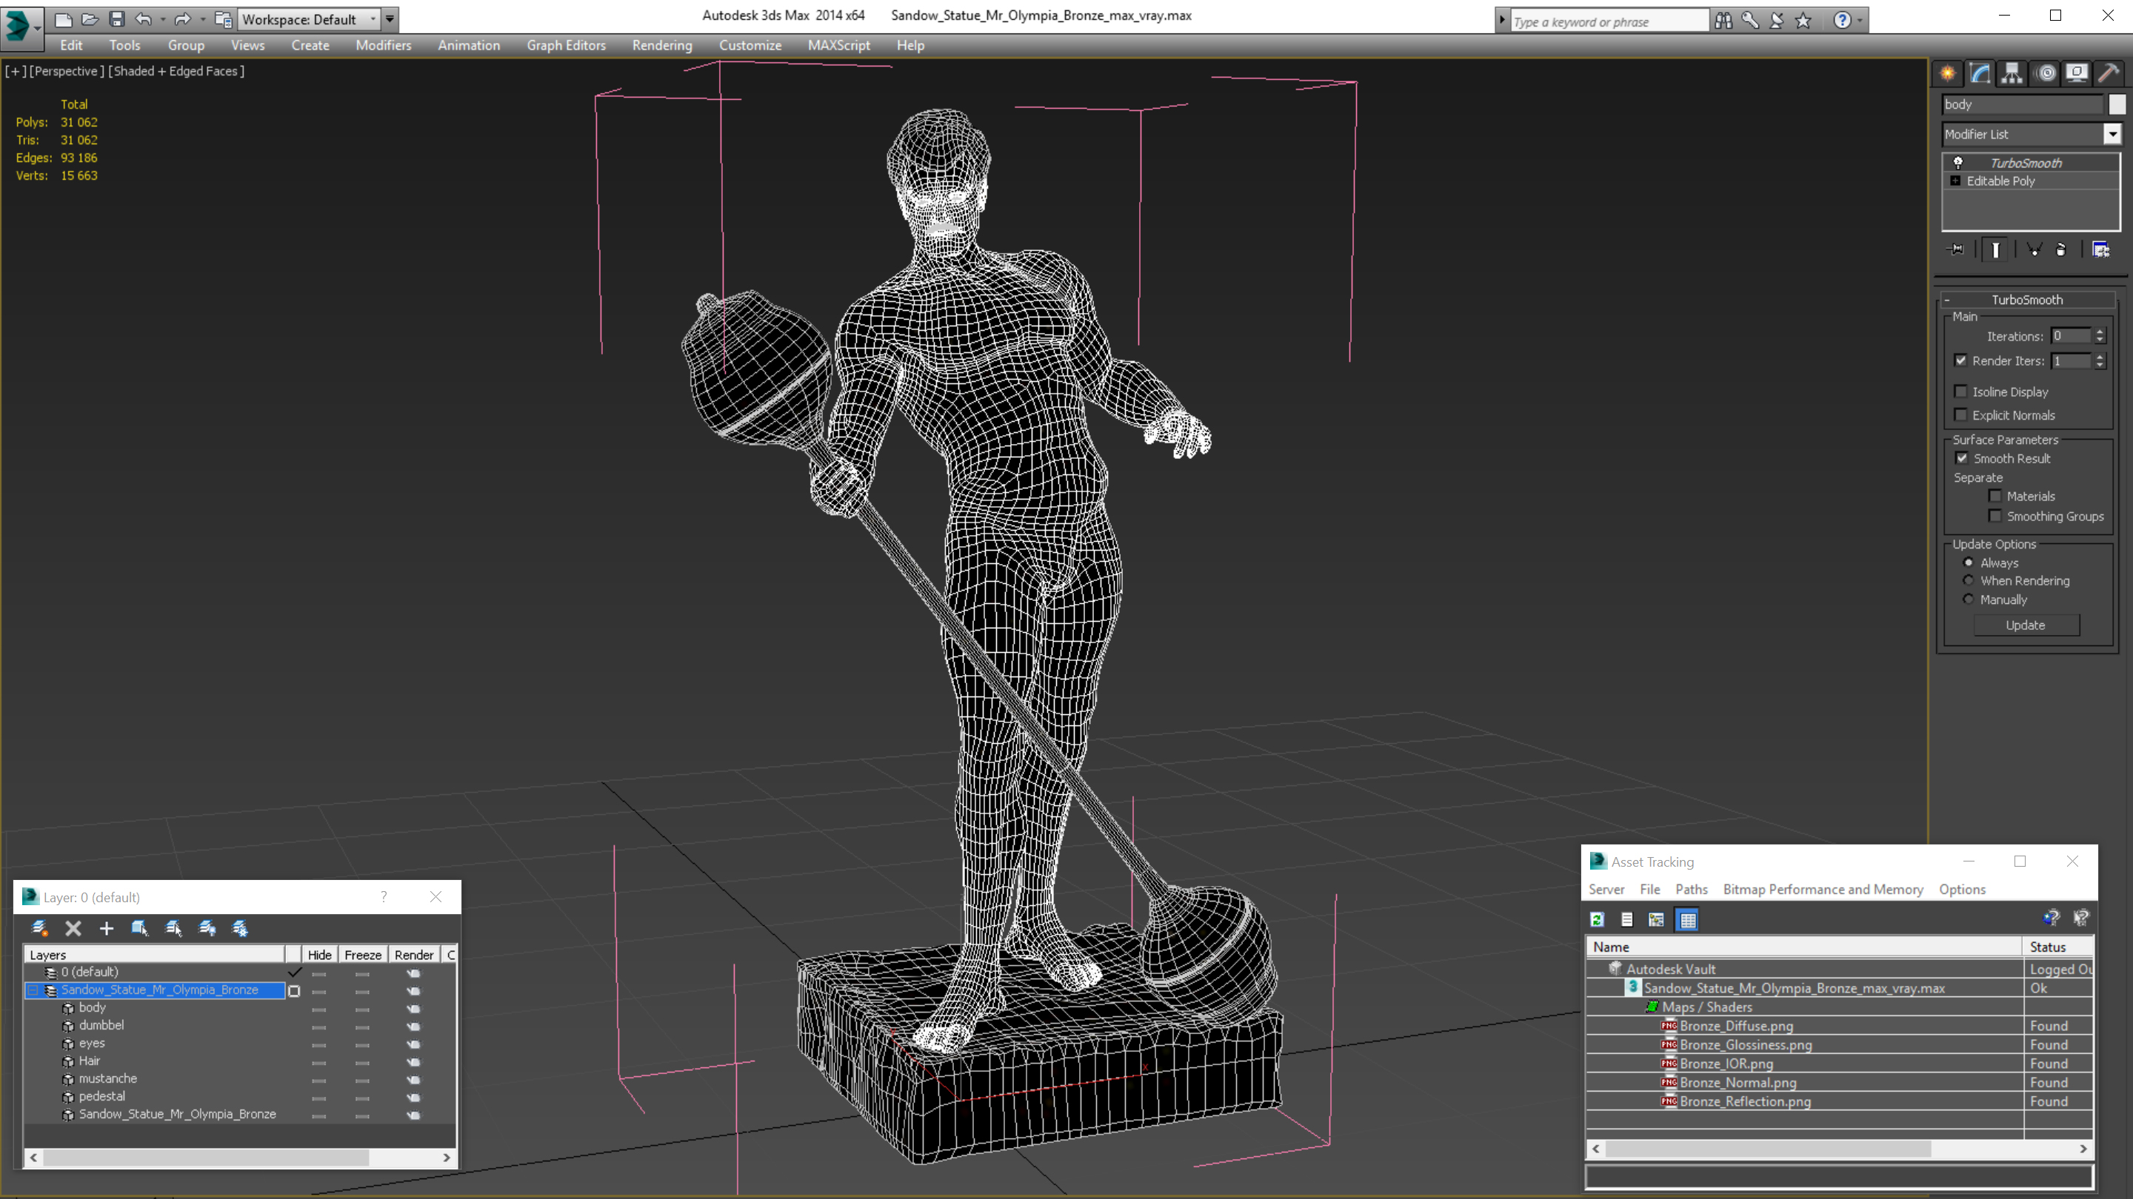Click Delete layer X icon
The image size is (2133, 1199).
(73, 928)
